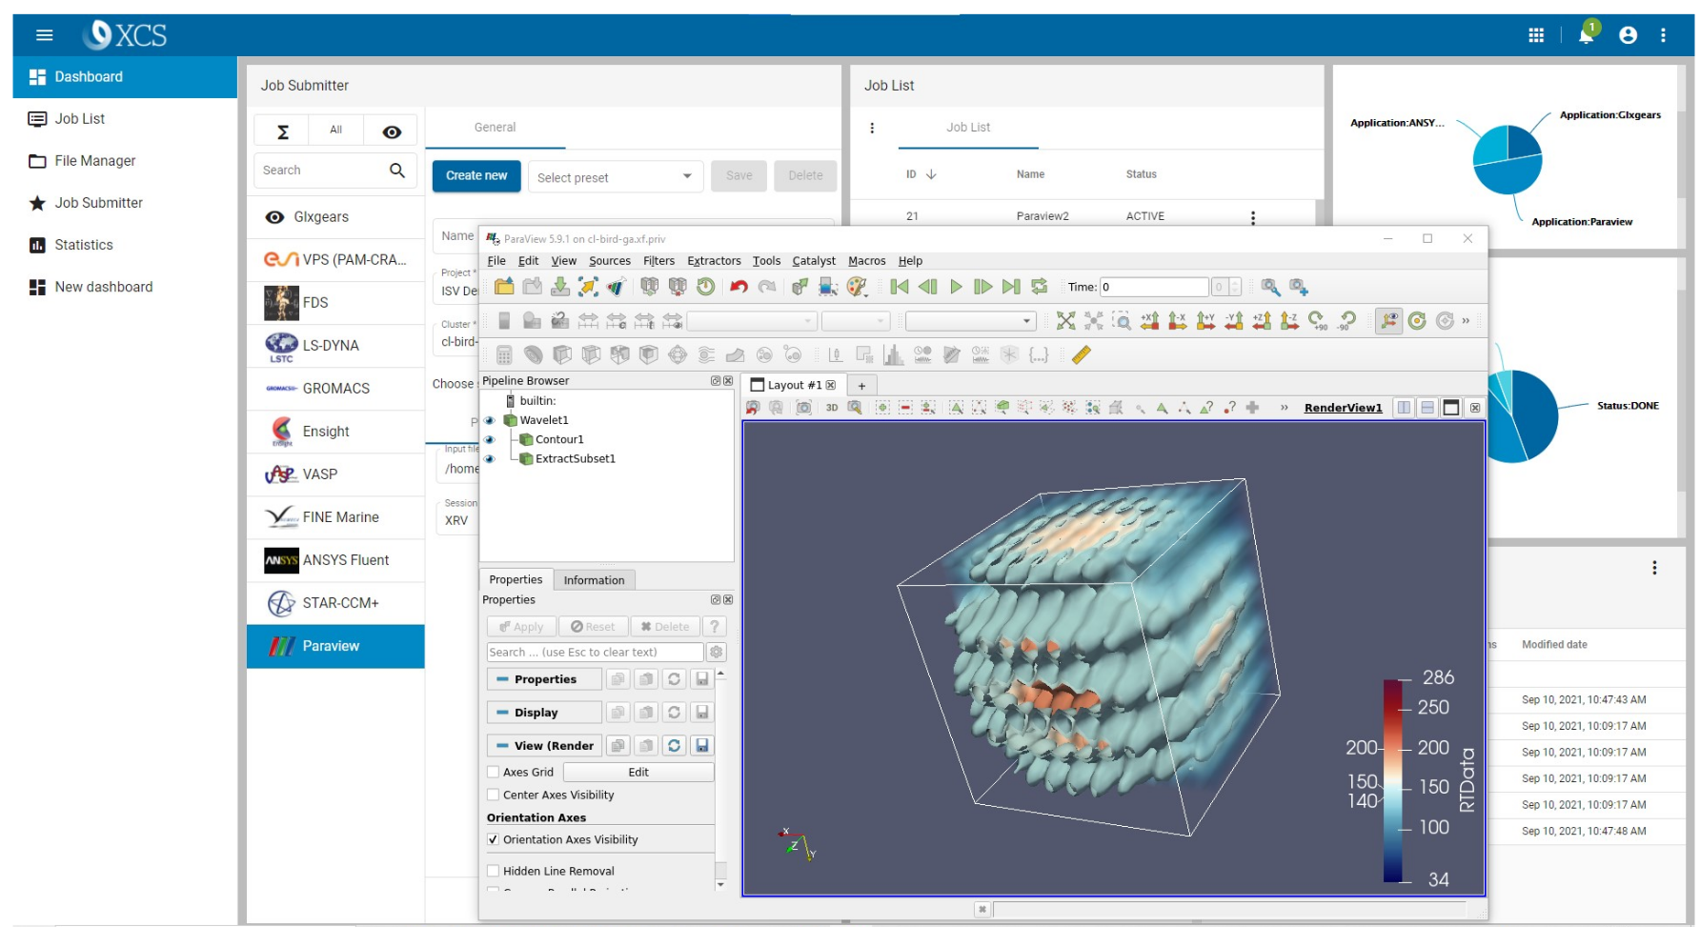Select the Layout #1 tab
This screenshot has height=927, width=1700.
(x=793, y=385)
